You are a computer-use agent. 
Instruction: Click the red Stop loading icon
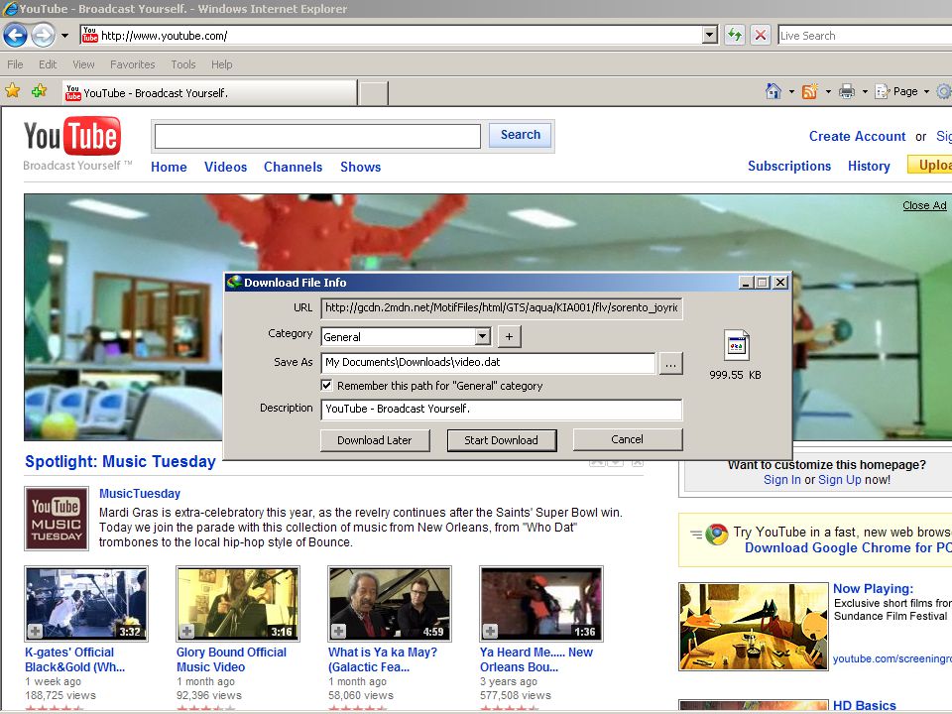[761, 36]
